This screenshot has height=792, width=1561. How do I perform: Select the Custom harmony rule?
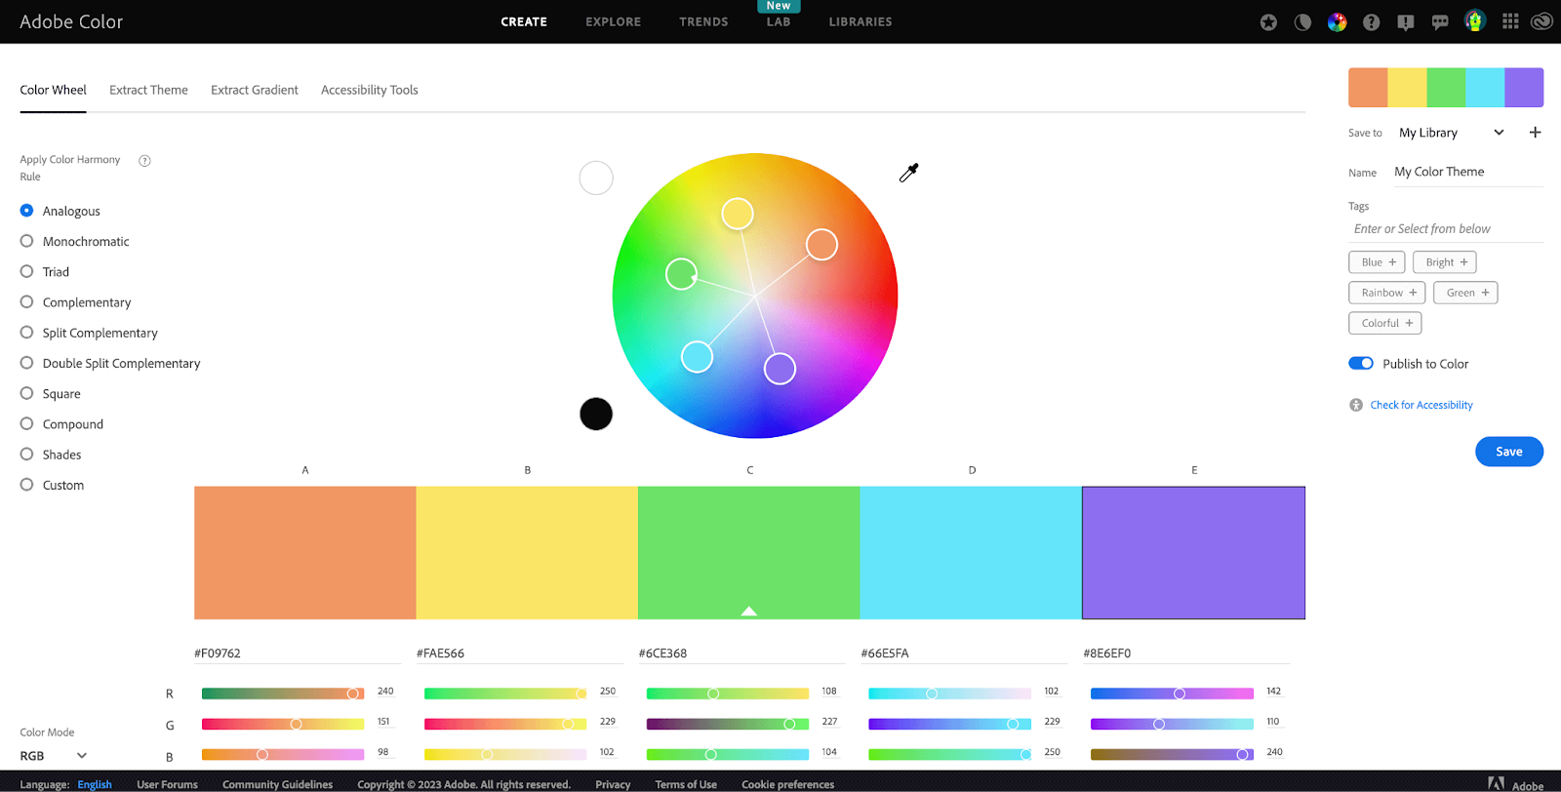[x=52, y=485]
